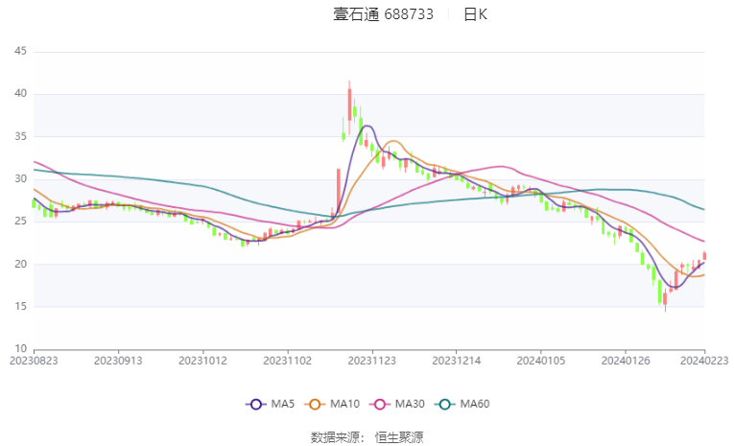Click the 20231214 date axis label
This screenshot has width=734, height=446.
[457, 361]
